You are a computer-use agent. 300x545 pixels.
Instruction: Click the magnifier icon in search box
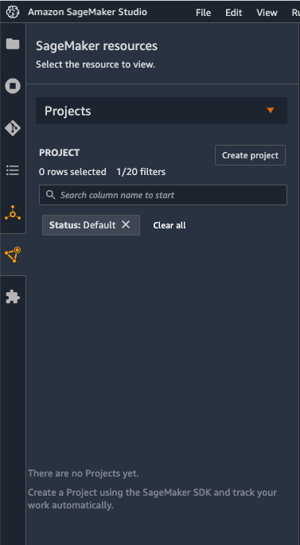click(51, 195)
